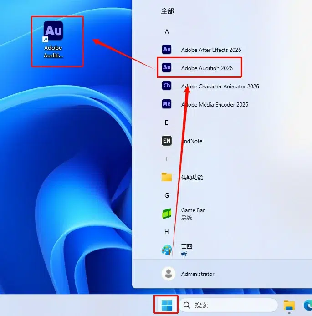This screenshot has height=316, width=312.
Task: Expand the 辅助功能 folder
Action: tap(192, 177)
